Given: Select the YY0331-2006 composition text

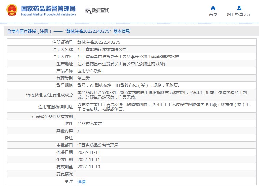Looking at the screenshot, I should 162,95.
